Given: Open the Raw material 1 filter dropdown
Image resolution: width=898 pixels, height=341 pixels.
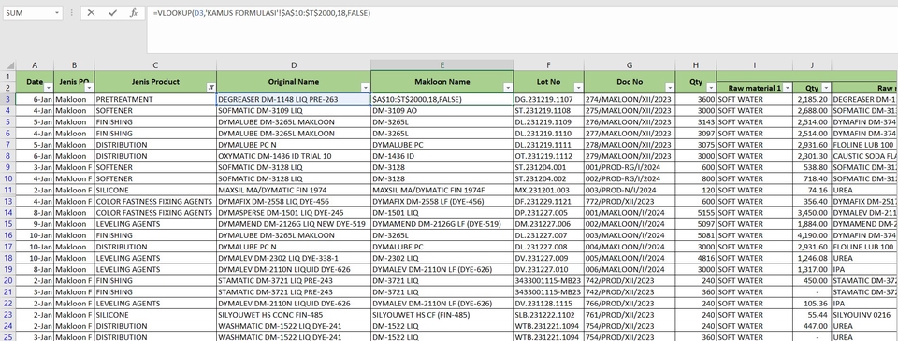Looking at the screenshot, I should click(x=788, y=88).
